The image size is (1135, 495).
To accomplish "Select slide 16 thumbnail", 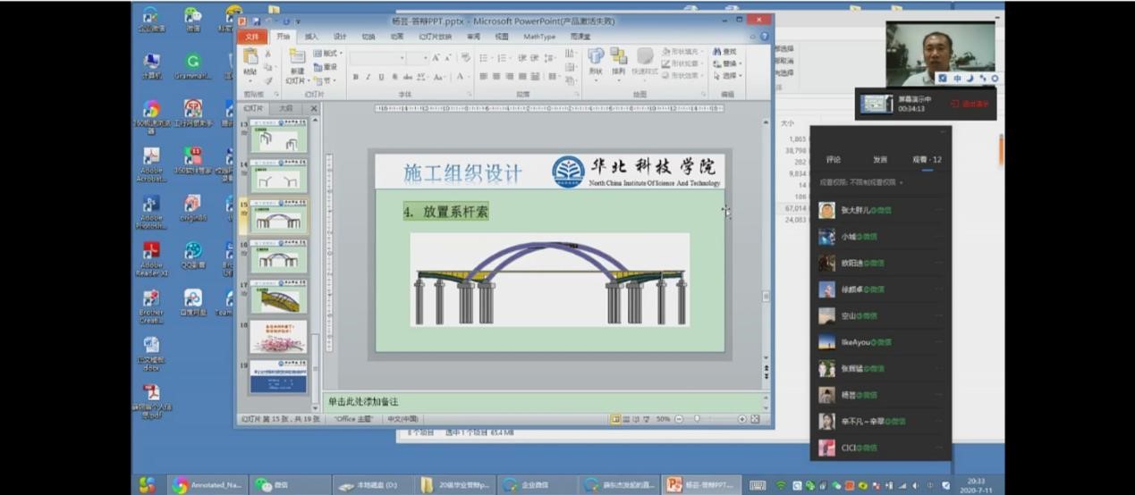I will pos(278,256).
